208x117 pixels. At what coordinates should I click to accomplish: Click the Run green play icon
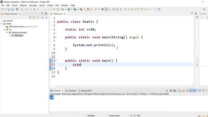(x=69, y=9)
